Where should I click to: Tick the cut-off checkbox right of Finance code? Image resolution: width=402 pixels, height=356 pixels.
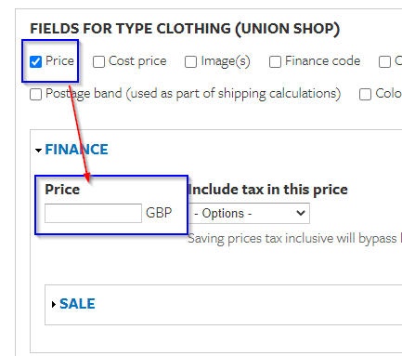[x=384, y=61]
